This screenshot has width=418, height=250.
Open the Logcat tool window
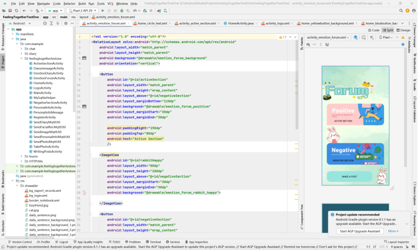coord(62,242)
